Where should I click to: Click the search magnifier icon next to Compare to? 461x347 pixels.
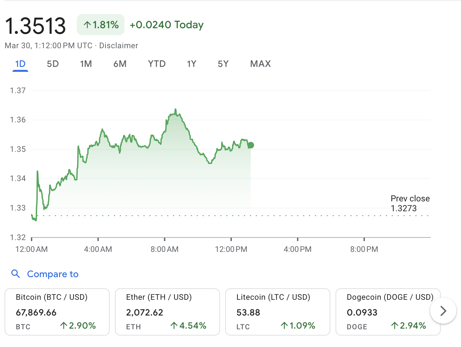pyautogui.click(x=15, y=274)
